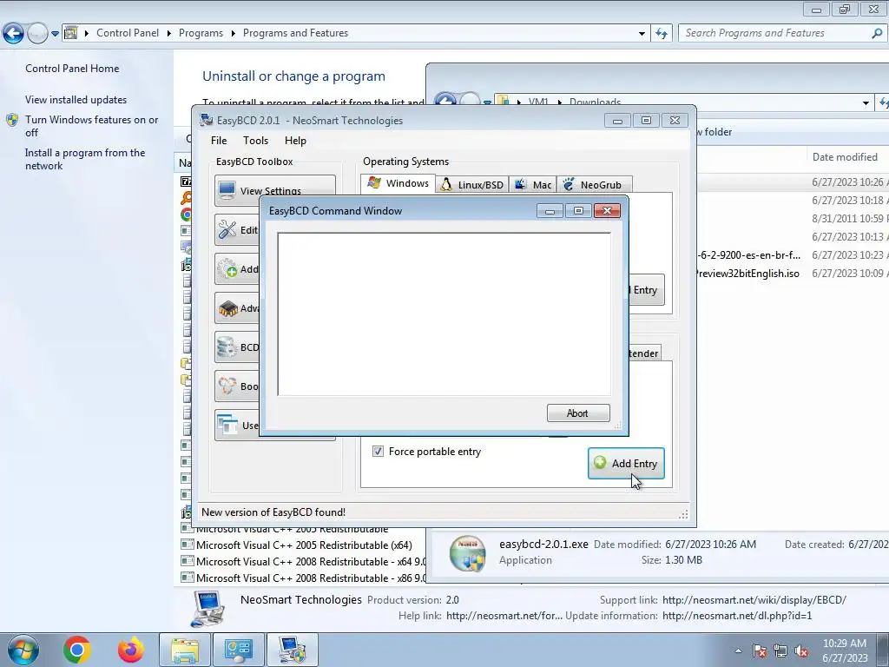Click Programs breadcrumb in address bar

pos(201,34)
